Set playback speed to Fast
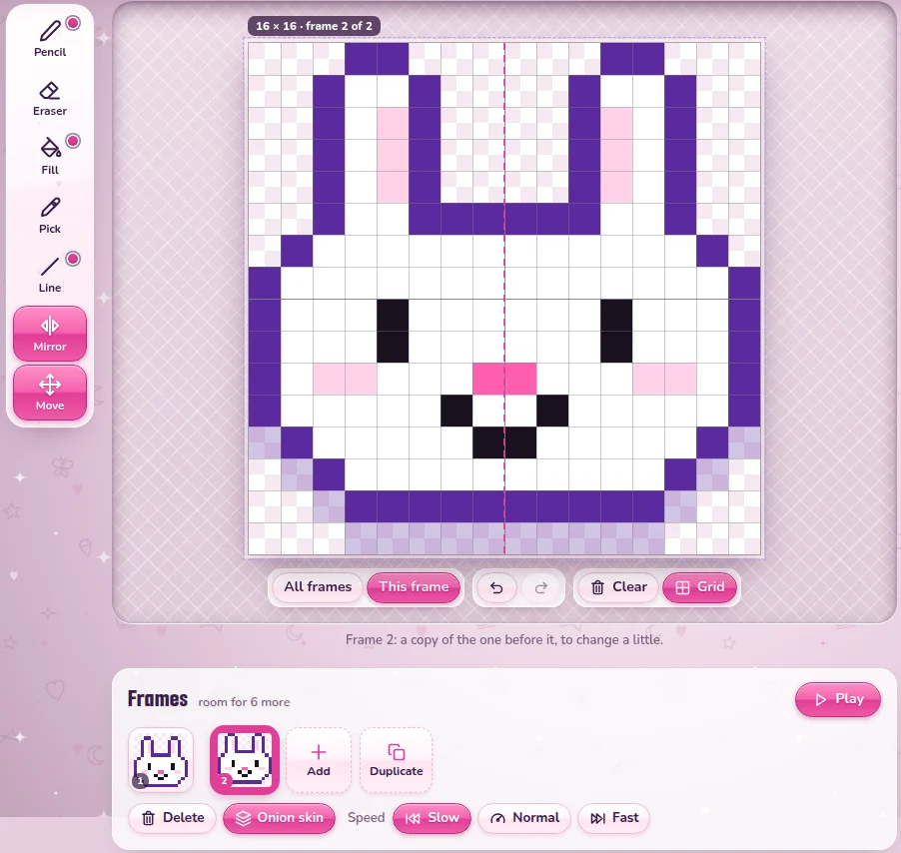The image size is (901, 853). pos(613,818)
